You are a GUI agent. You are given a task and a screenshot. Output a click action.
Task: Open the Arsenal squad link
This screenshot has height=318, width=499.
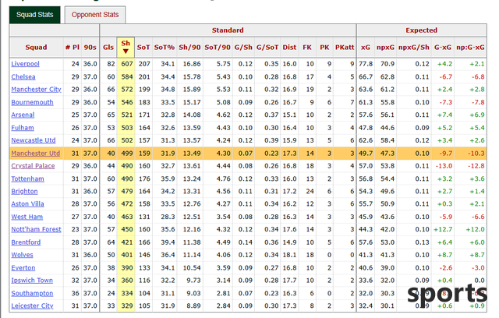[23, 115]
